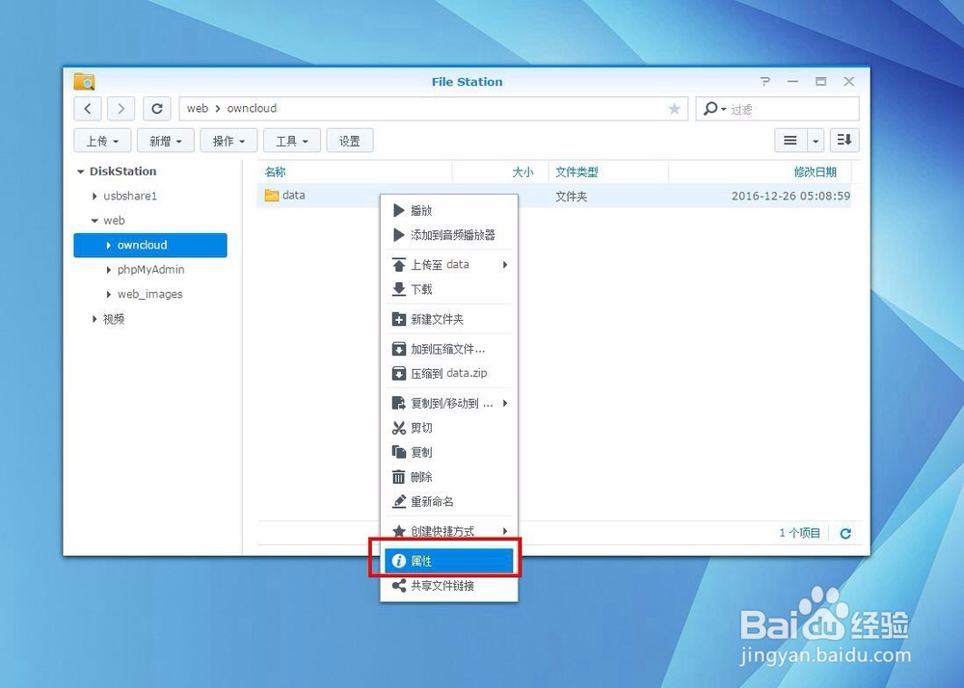The height and width of the screenshot is (688, 964).
Task: Choose 压缩到 data.zip menu entry
Action: point(449,374)
